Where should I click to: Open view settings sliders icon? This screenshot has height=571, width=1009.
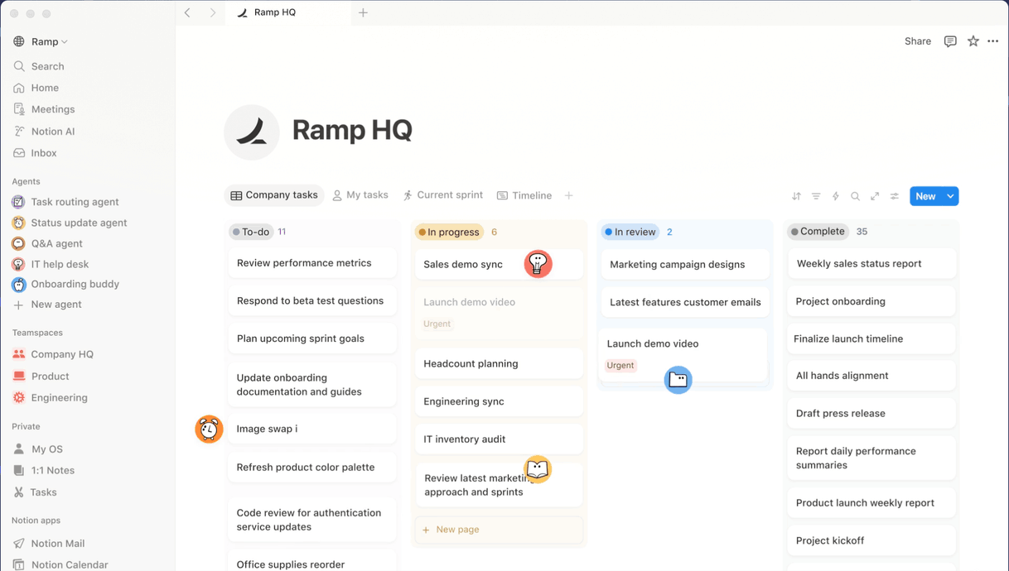click(x=895, y=196)
